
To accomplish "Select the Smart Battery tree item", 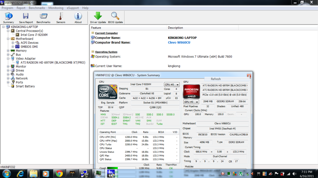I will [x=25, y=86].
